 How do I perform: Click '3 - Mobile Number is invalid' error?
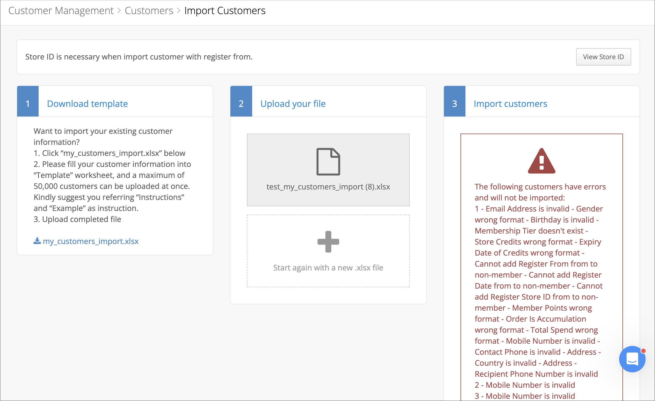[x=525, y=396]
